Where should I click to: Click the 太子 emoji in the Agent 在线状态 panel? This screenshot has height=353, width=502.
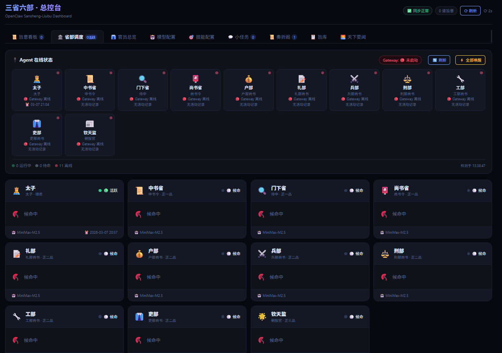tap(37, 79)
